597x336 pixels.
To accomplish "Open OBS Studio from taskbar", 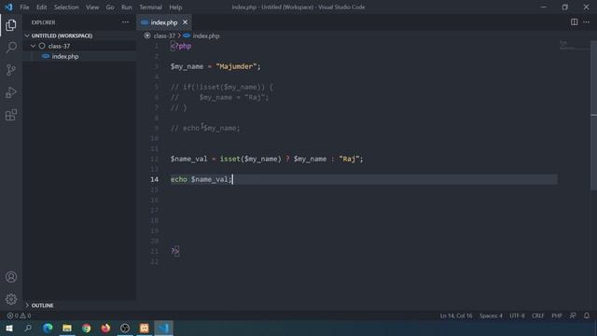I will point(125,328).
